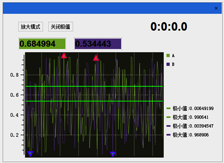Image resolution: width=224 pixels, height=163 pixels.
Task: Click the upper bright green horizontal line
Action: (95, 86)
